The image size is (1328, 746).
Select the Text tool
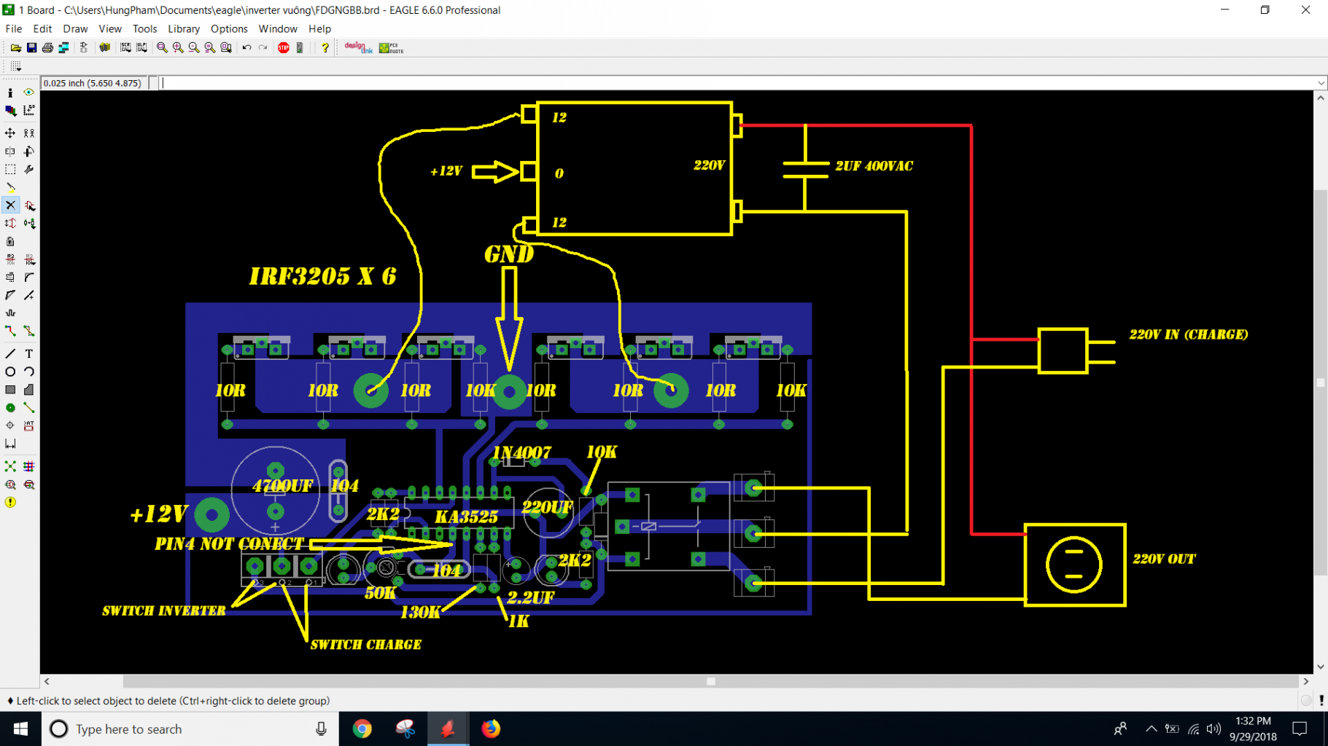coord(29,354)
